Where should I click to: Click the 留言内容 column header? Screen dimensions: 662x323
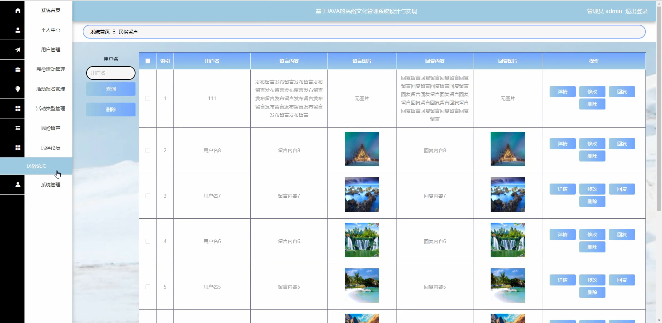tap(289, 61)
